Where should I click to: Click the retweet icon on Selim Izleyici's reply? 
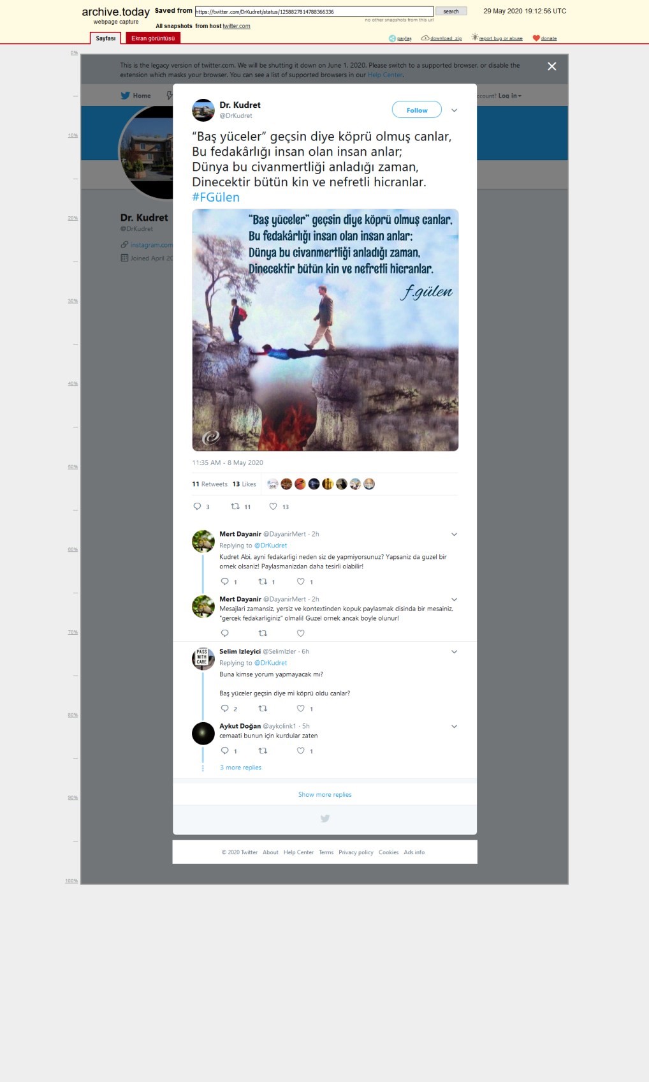click(262, 709)
